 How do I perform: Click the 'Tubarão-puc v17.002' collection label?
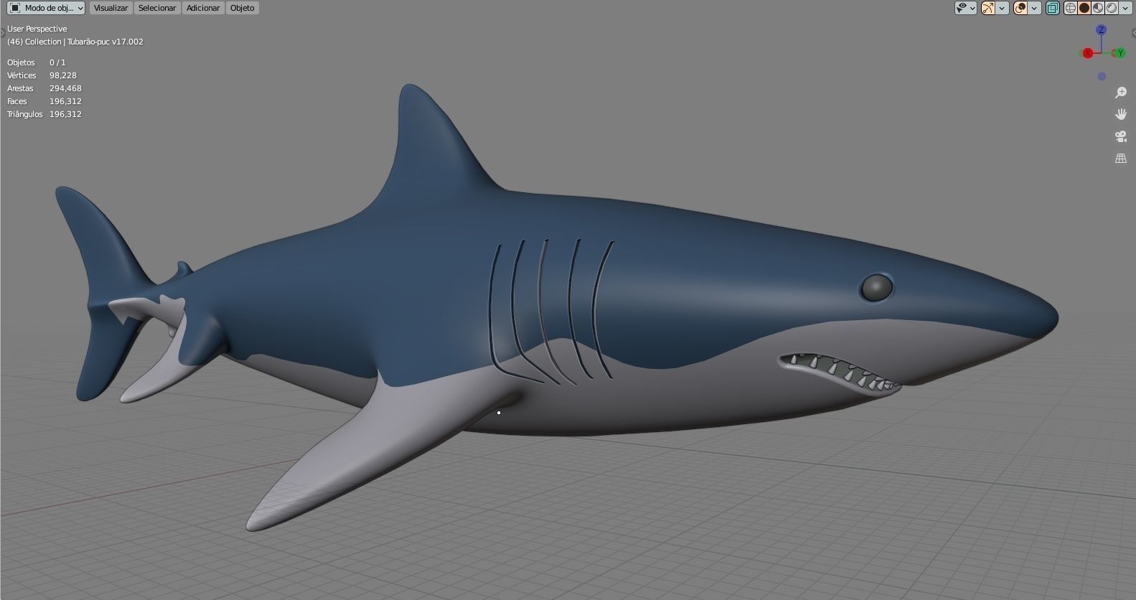(x=105, y=42)
